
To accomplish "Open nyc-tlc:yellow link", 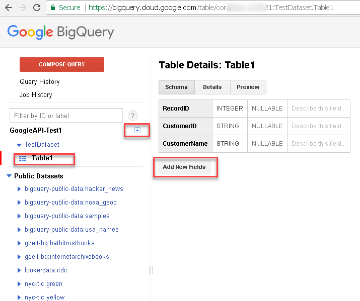I will coord(44,297).
